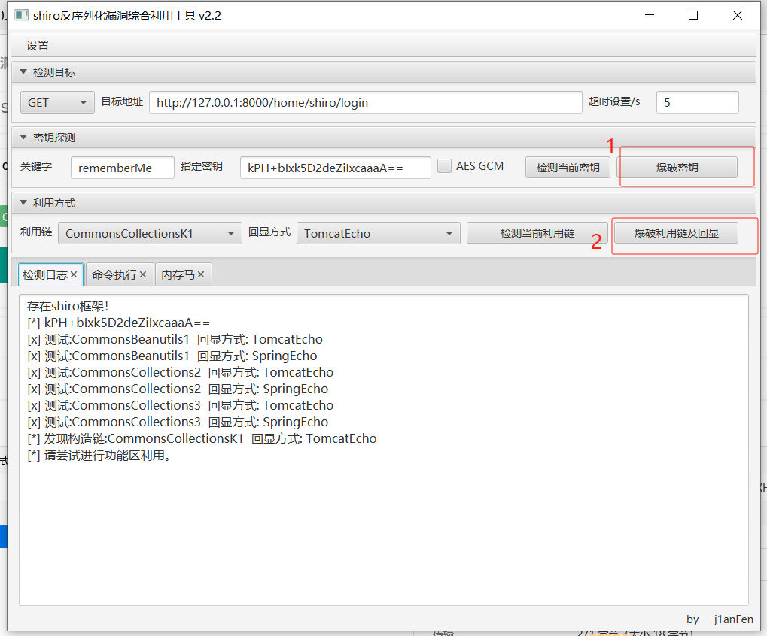Click the 目标地址 URL input field

(365, 102)
